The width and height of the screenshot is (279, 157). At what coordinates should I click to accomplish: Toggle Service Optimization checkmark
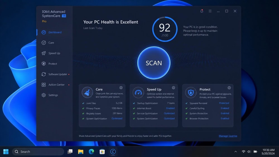(134, 113)
